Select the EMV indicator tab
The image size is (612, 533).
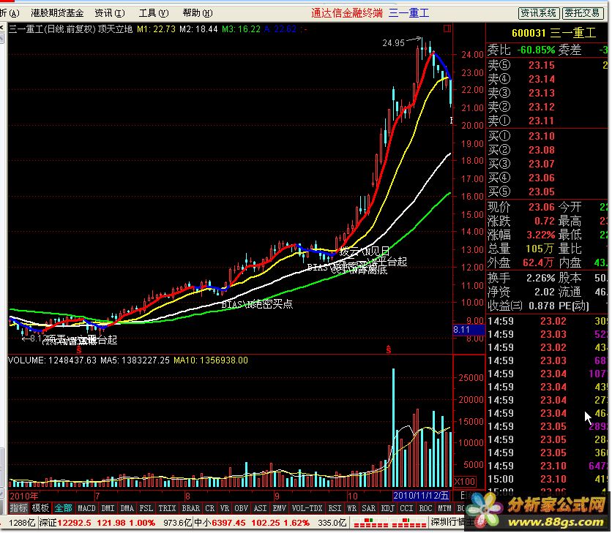tap(279, 508)
